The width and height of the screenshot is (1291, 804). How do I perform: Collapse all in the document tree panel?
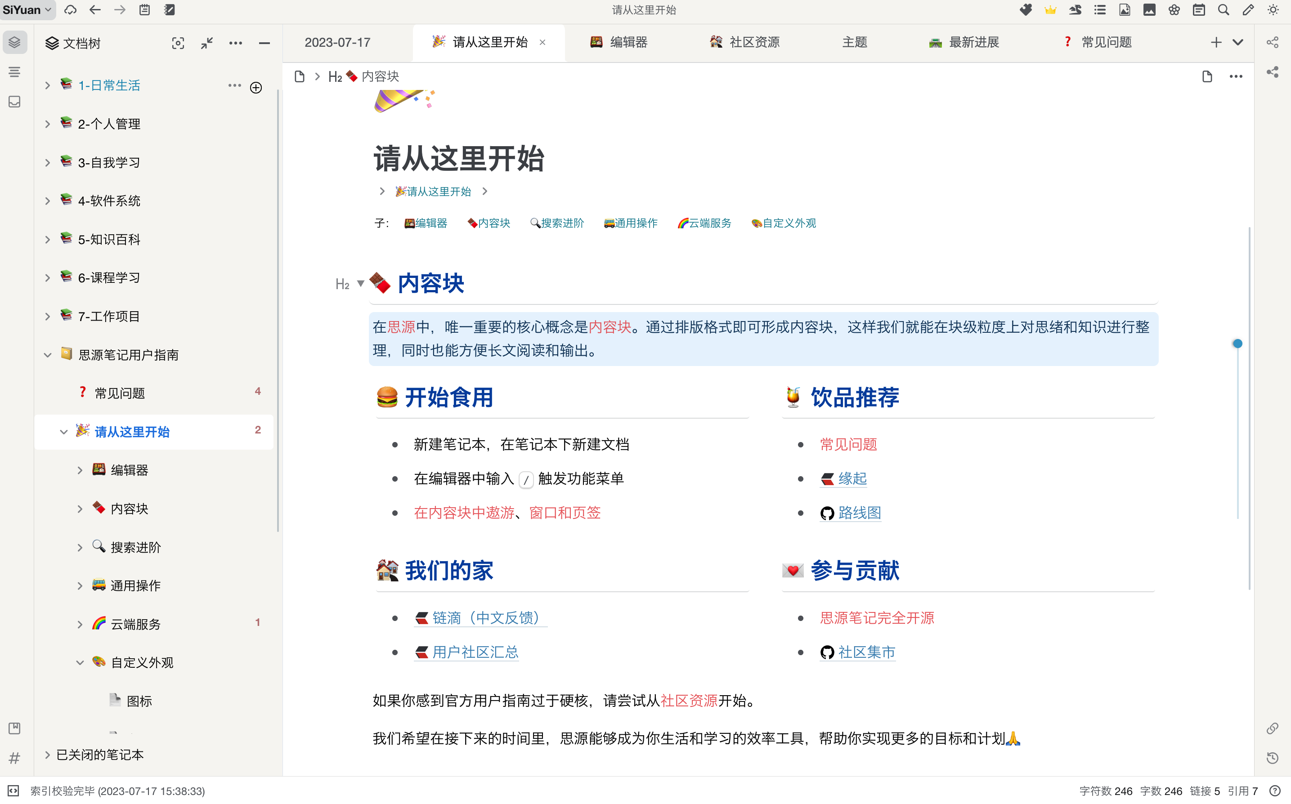pos(207,43)
